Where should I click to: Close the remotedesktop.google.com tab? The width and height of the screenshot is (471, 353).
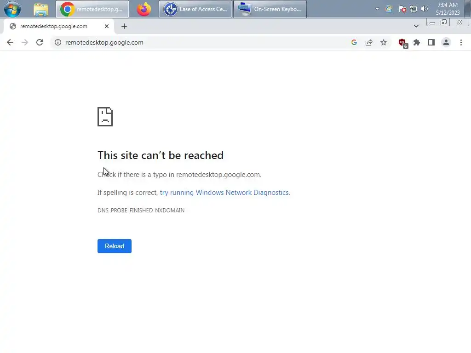point(107,26)
